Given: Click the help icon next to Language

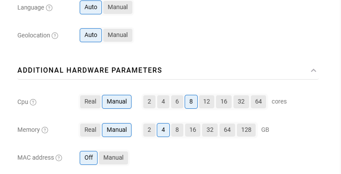Looking at the screenshot, I should pyautogui.click(x=49, y=8).
